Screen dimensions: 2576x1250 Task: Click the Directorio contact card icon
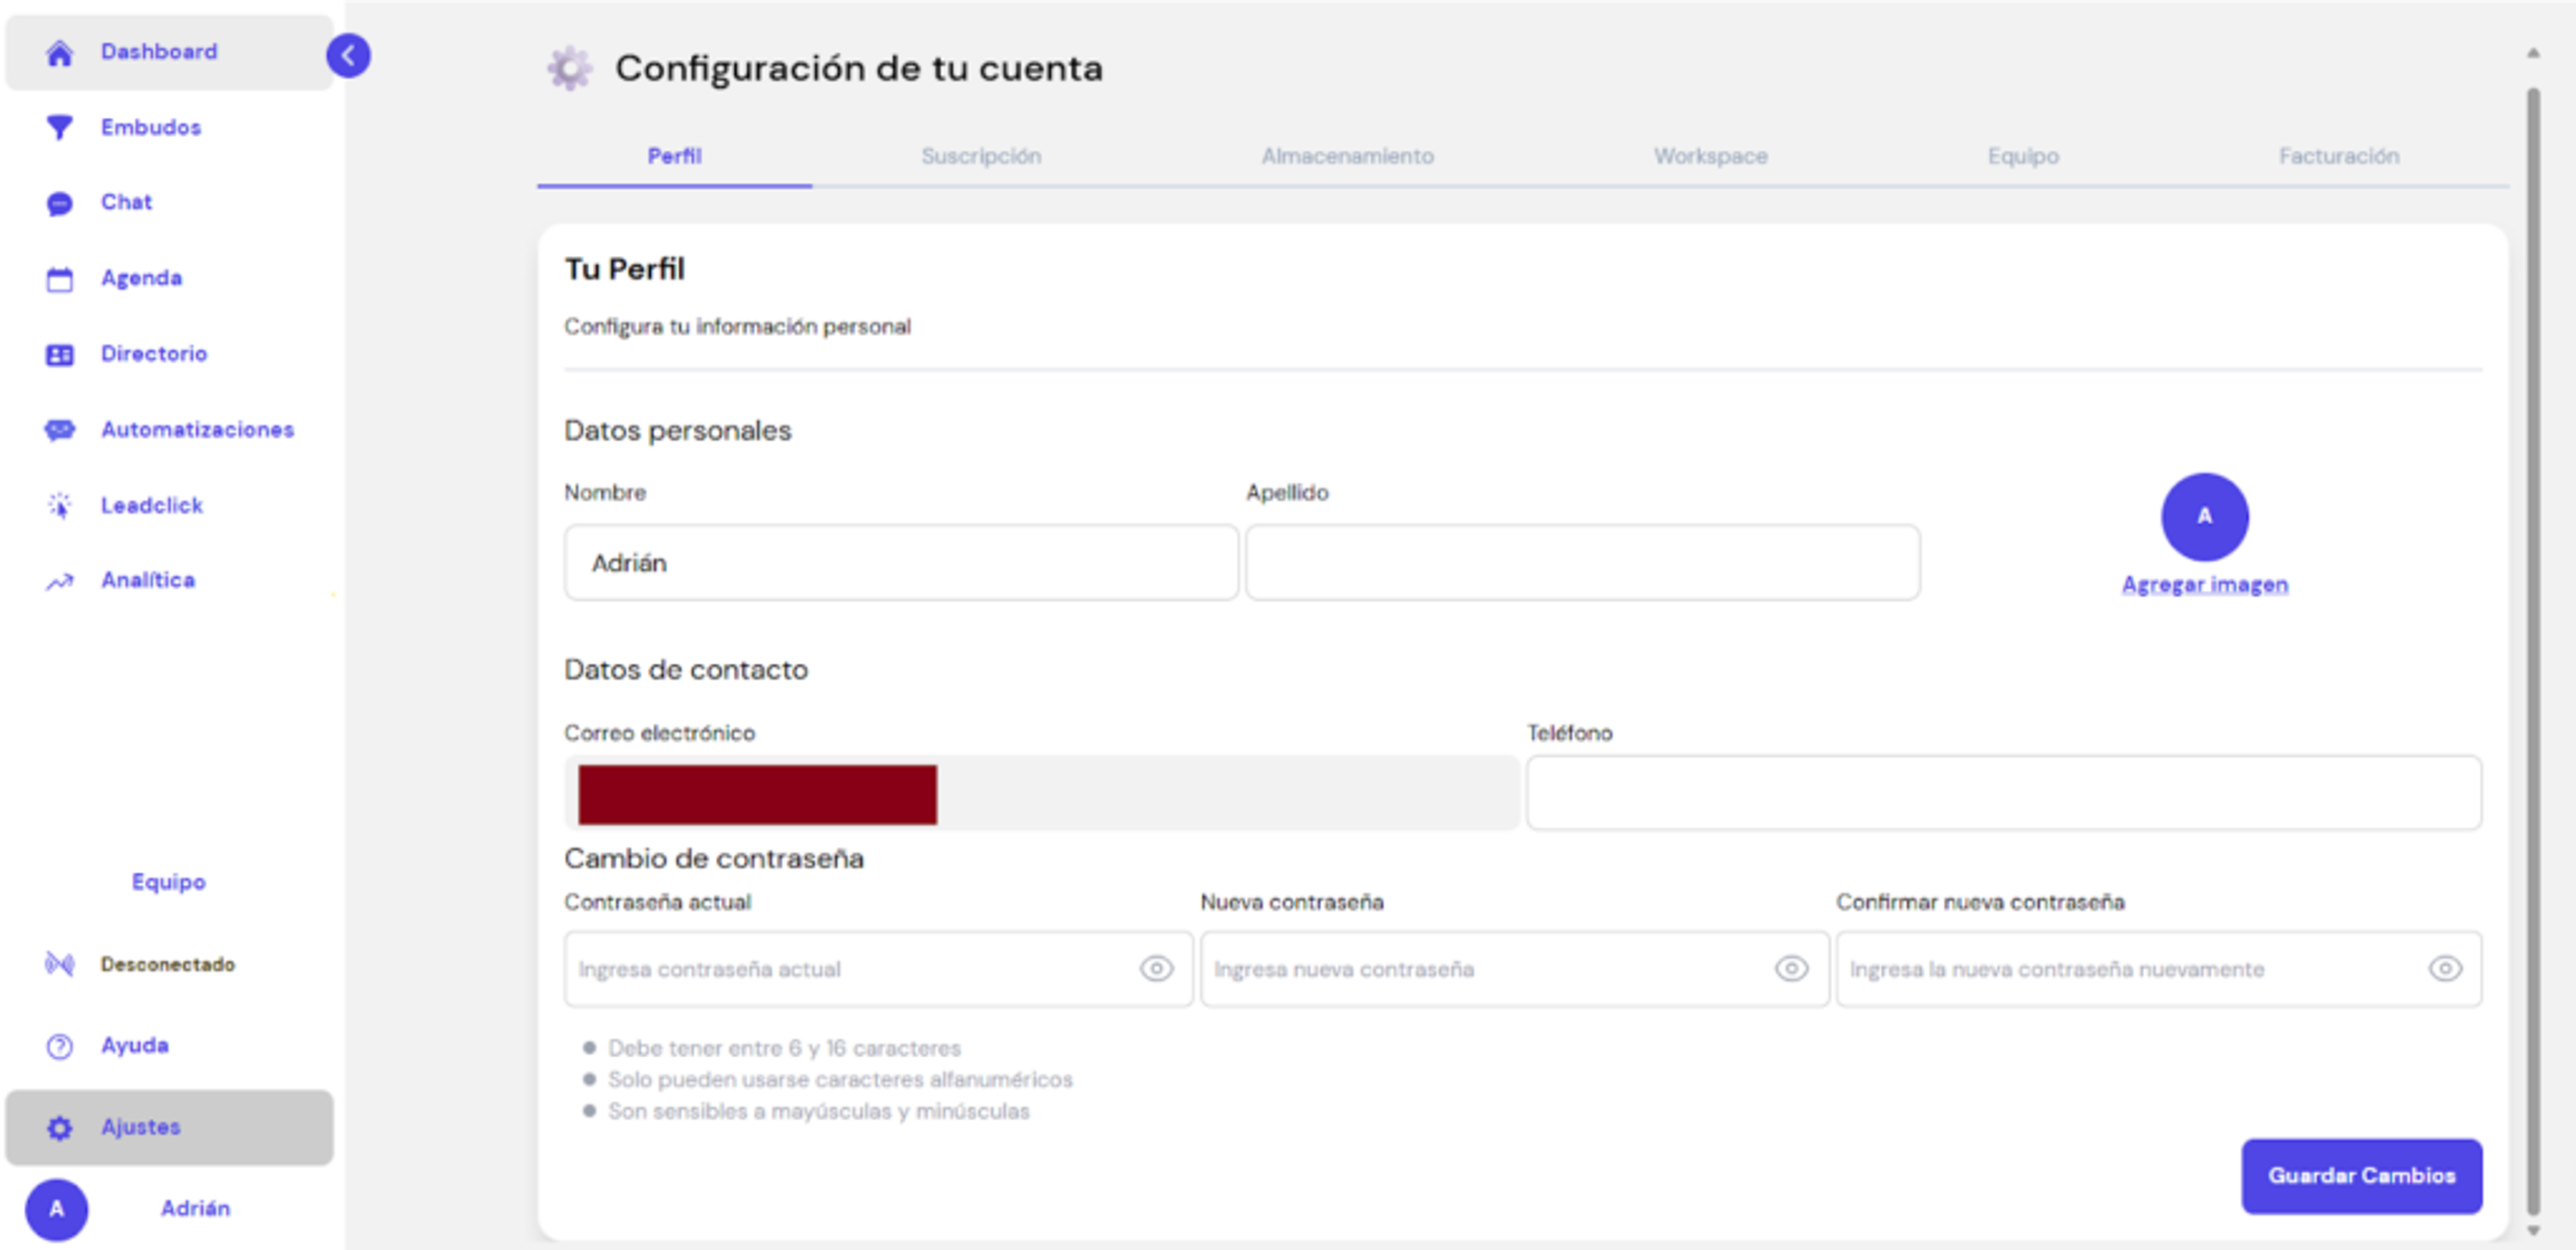(59, 355)
